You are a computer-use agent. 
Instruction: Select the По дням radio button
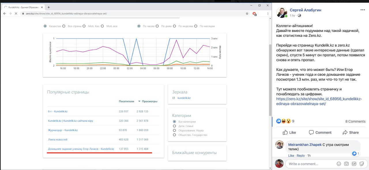[157, 26]
